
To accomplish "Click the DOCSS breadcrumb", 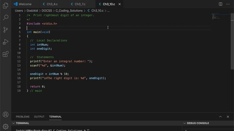I will pos(47,11).
